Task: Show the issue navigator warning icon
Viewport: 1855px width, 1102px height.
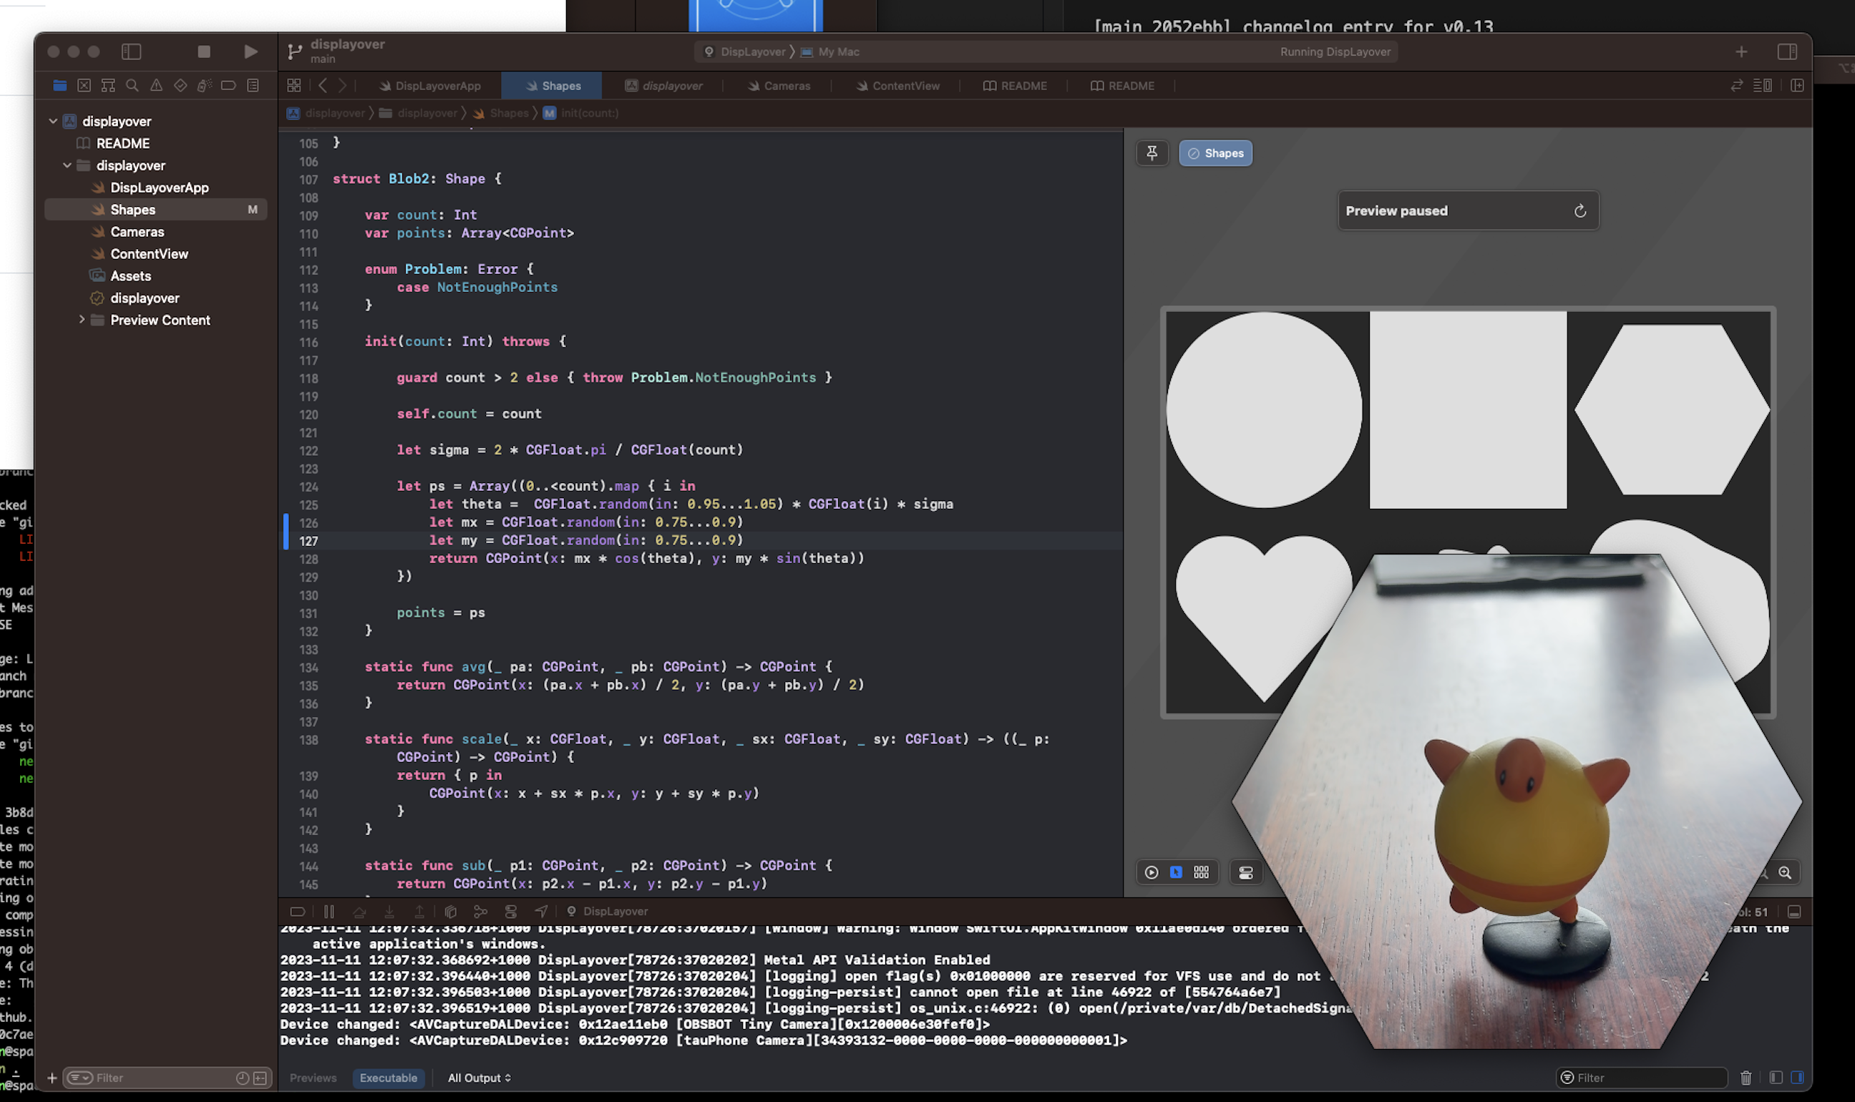Action: point(156,84)
